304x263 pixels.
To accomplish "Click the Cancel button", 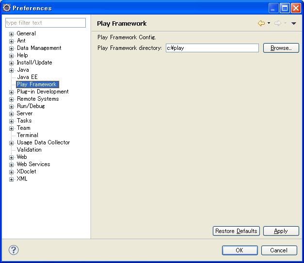I will (279, 250).
